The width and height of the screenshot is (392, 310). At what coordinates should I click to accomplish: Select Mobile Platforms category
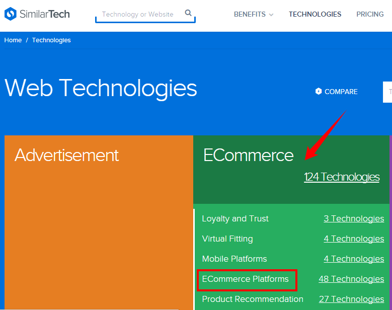click(234, 259)
